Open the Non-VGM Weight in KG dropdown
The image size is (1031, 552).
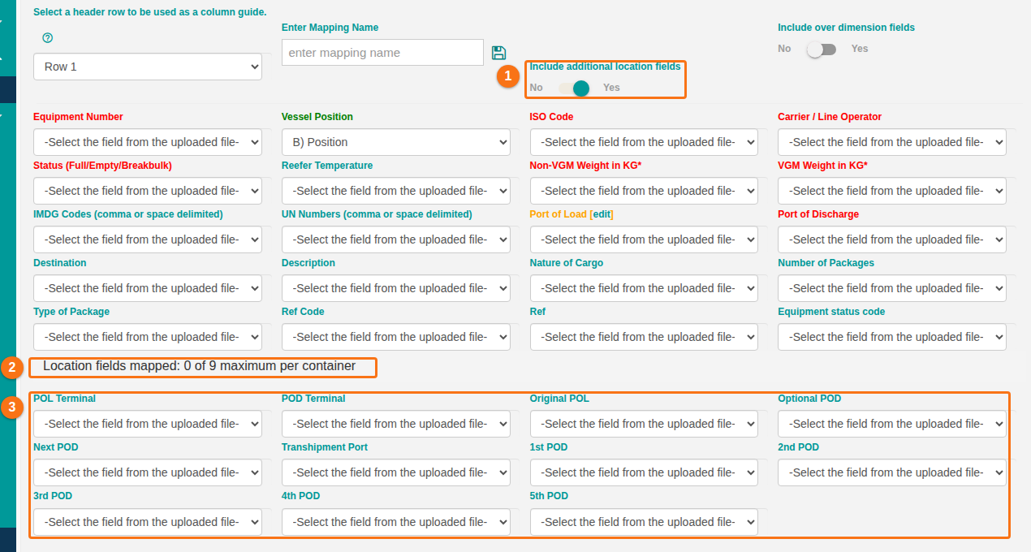(x=644, y=191)
